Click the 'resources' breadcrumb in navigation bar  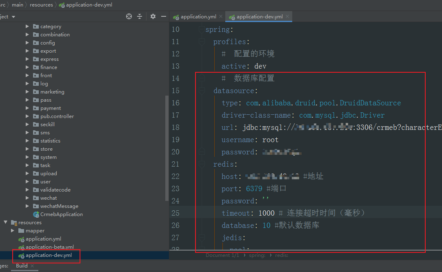[x=41, y=5]
